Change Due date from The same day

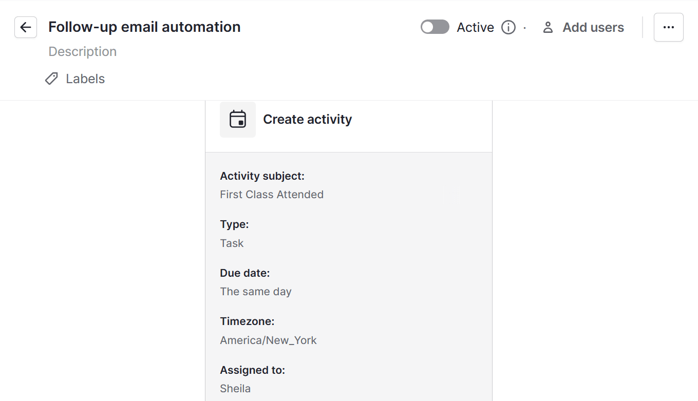(256, 291)
